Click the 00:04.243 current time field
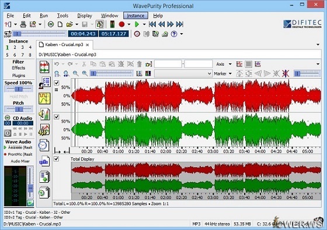The width and height of the screenshot is (327, 230). click(83, 34)
